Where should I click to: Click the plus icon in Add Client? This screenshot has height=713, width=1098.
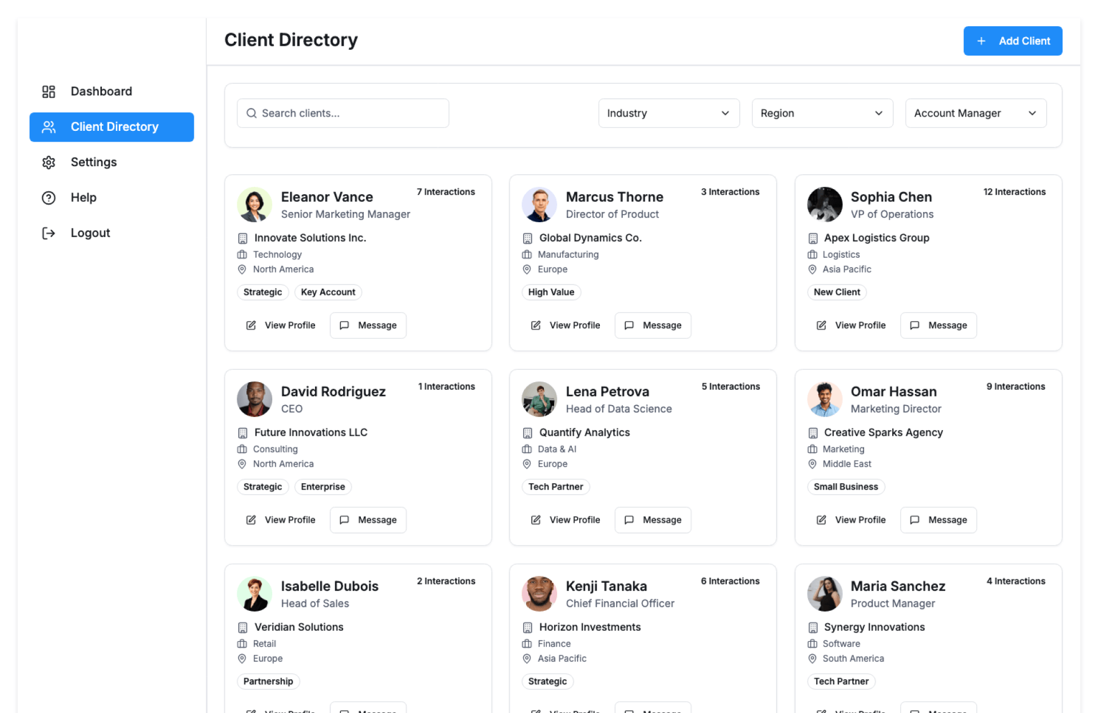[x=981, y=41]
